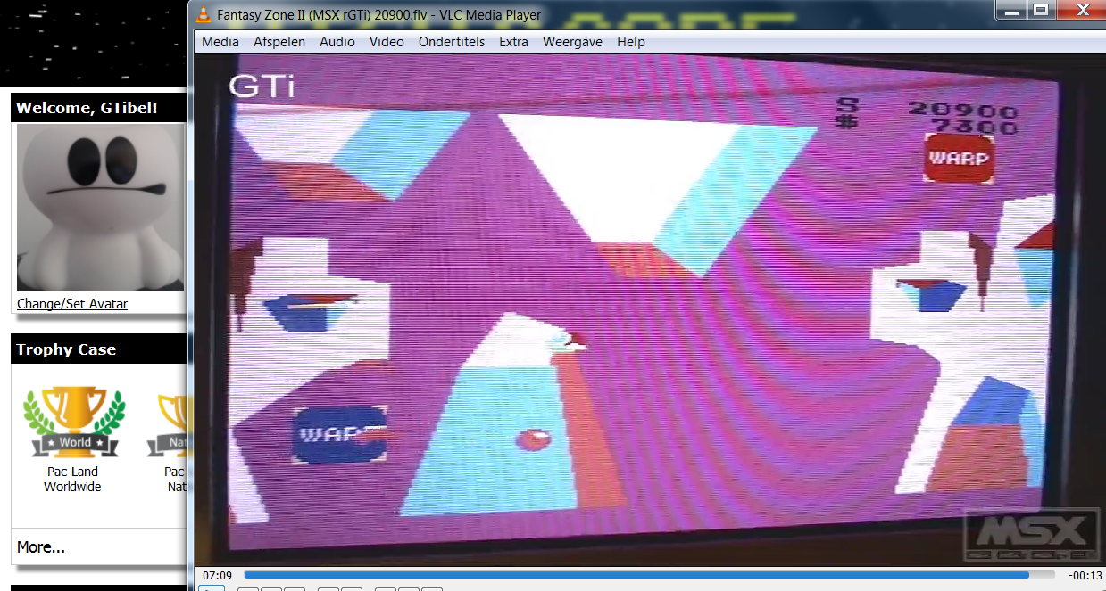This screenshot has height=591, width=1106.
Task: Follow the More... link under Trophy Case
Action: pyautogui.click(x=40, y=546)
